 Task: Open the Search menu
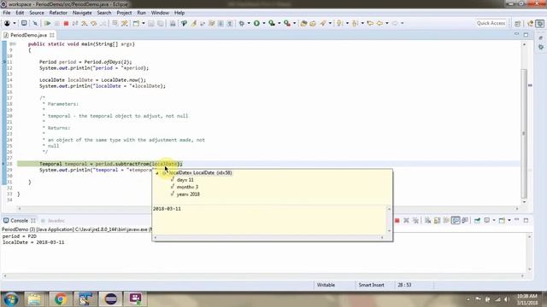[x=104, y=13]
